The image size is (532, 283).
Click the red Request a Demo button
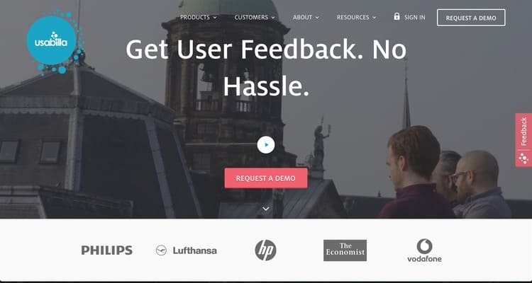pyautogui.click(x=266, y=178)
